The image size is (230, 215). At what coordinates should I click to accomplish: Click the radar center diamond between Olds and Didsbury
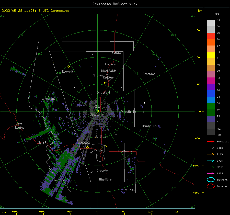click(98, 111)
